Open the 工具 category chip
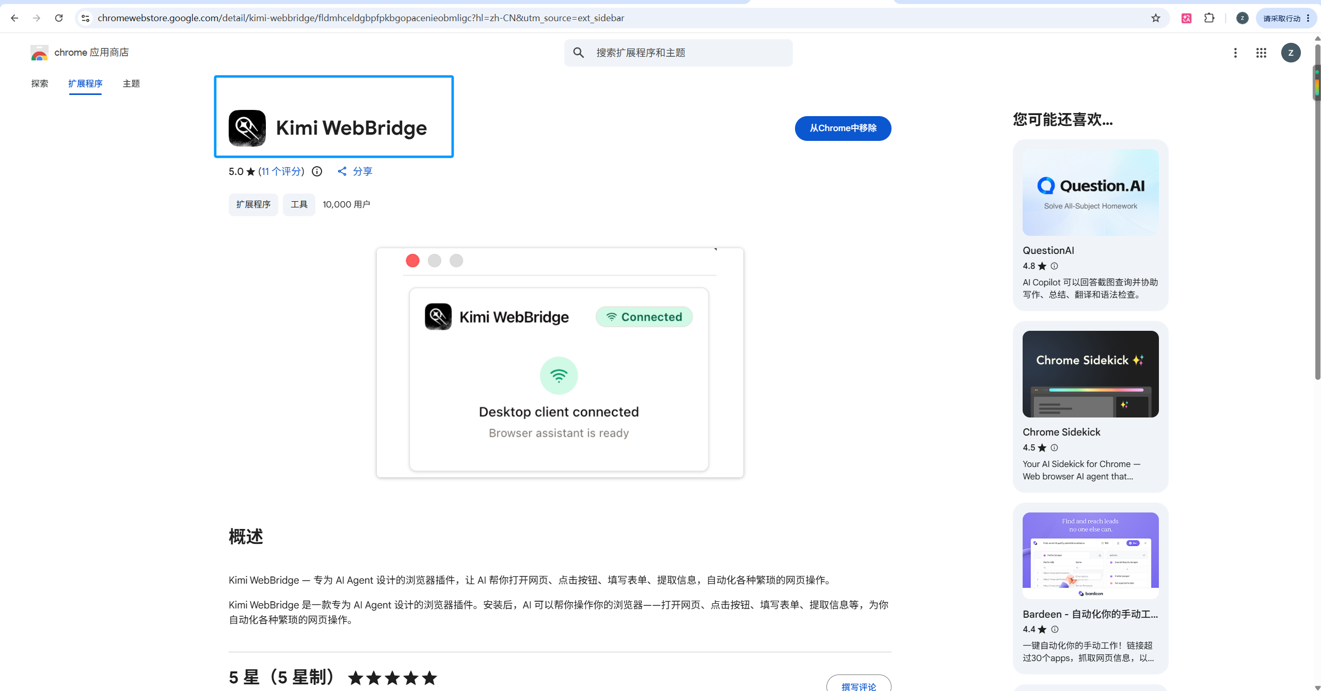The width and height of the screenshot is (1321, 691). 299,204
